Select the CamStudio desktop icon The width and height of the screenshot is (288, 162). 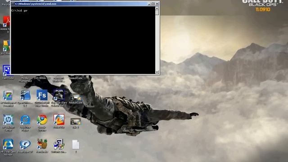[7, 70]
